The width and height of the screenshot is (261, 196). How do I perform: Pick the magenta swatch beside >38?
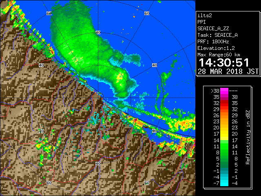click(224, 91)
